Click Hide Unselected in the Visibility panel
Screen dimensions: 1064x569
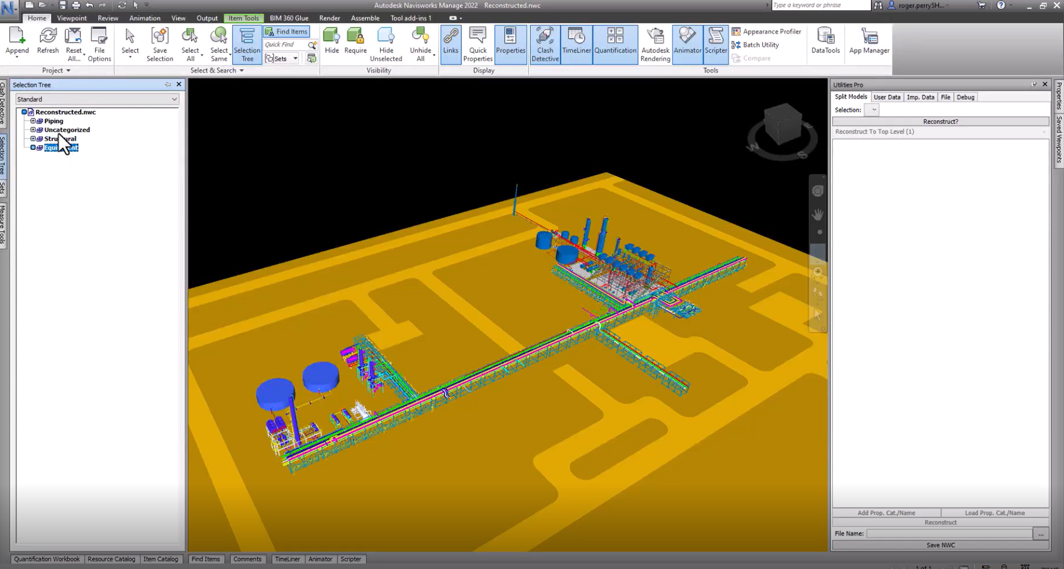386,44
